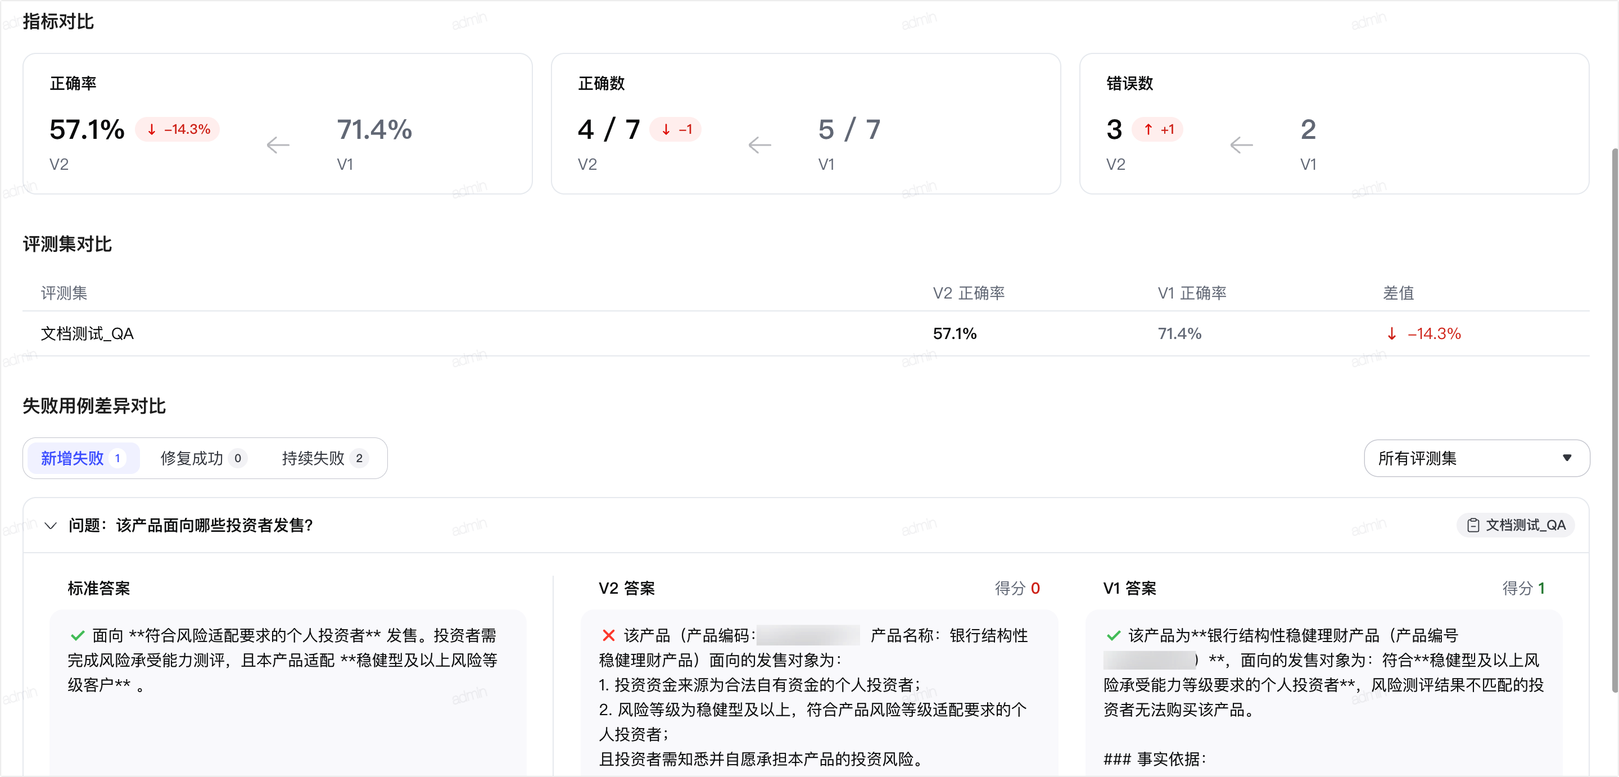Click the arrow icon in the 错误数 card
The image size is (1619, 777).
(x=1241, y=145)
